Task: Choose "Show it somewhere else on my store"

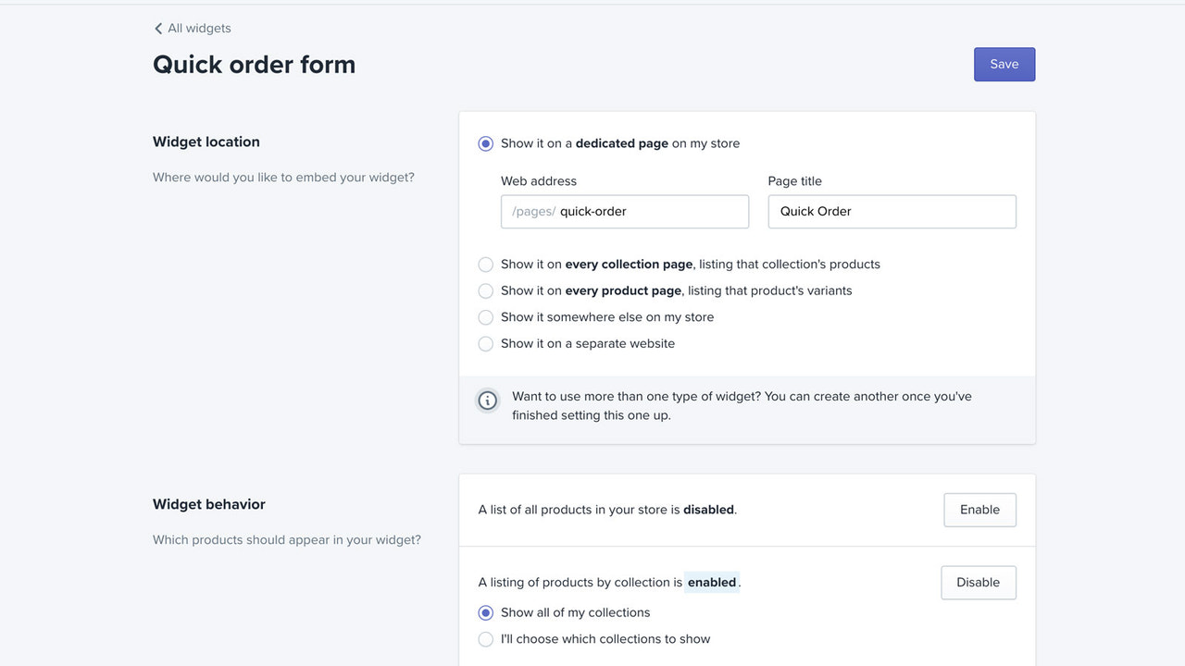Action: click(x=486, y=316)
